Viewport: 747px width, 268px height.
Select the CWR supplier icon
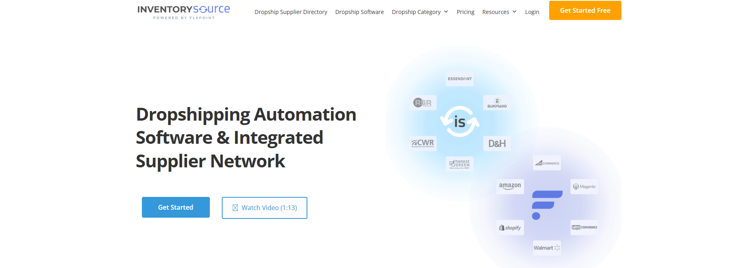(x=423, y=143)
